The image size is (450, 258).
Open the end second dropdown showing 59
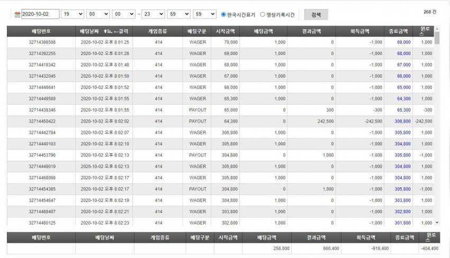[x=205, y=14]
